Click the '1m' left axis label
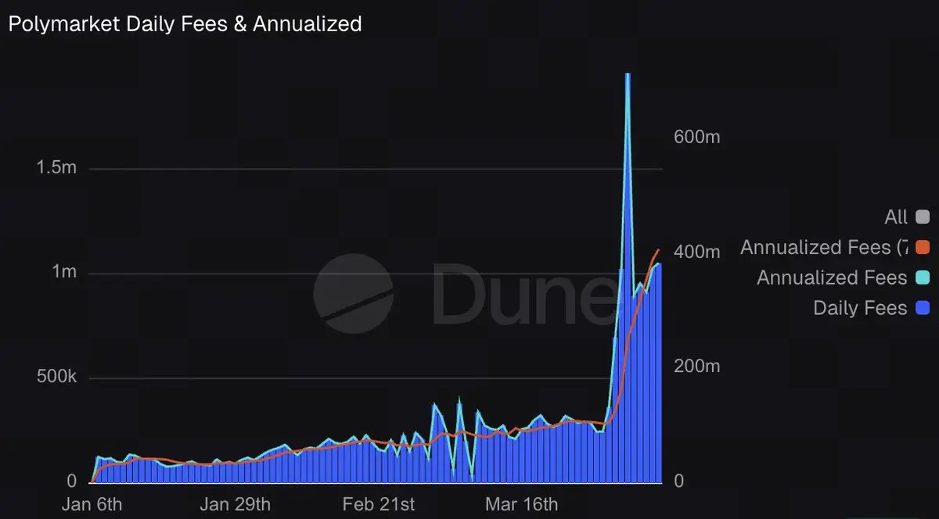 (64, 272)
